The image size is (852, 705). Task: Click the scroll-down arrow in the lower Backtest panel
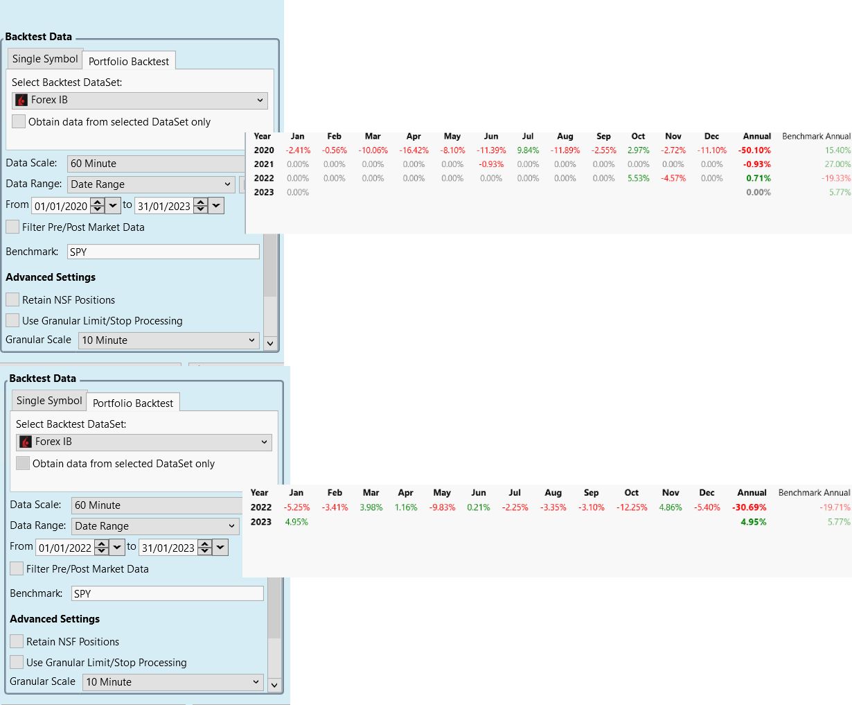pyautogui.click(x=274, y=684)
